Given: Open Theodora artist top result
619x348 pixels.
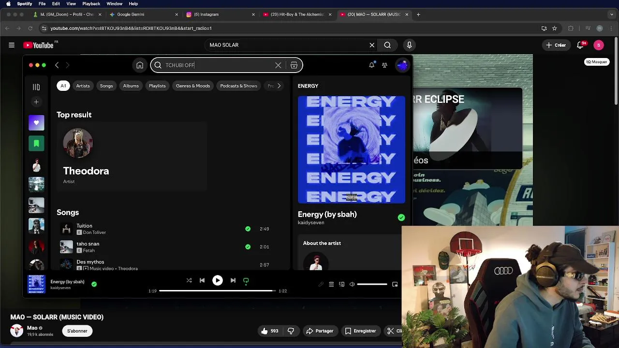Looking at the screenshot, I should pos(132,157).
